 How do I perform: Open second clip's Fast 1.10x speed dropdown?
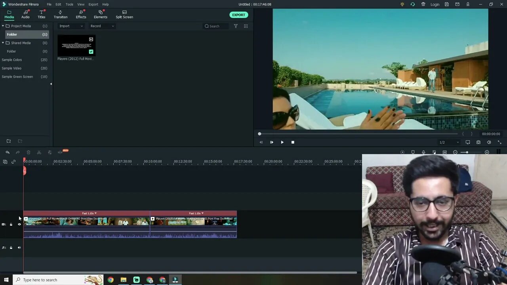pyautogui.click(x=196, y=213)
